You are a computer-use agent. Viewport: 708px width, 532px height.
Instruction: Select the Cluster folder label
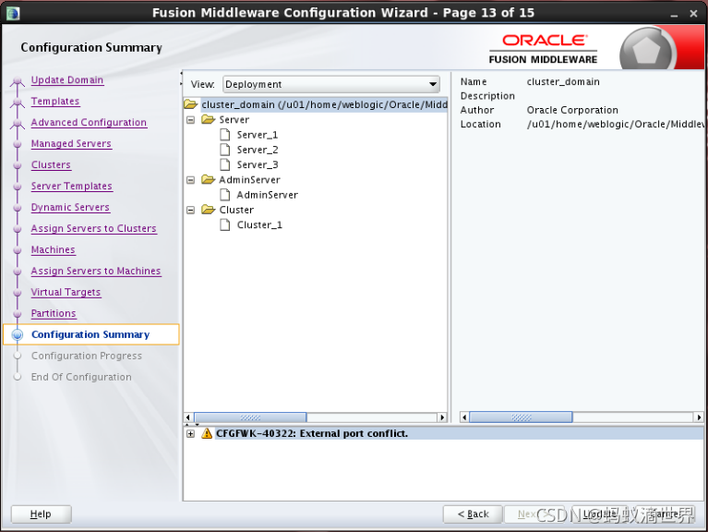[236, 210]
